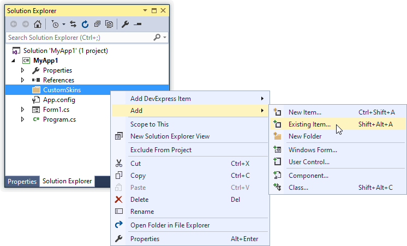The height and width of the screenshot is (246, 407).
Task: Switch to the Solution Explorer tab
Action: coord(67,181)
